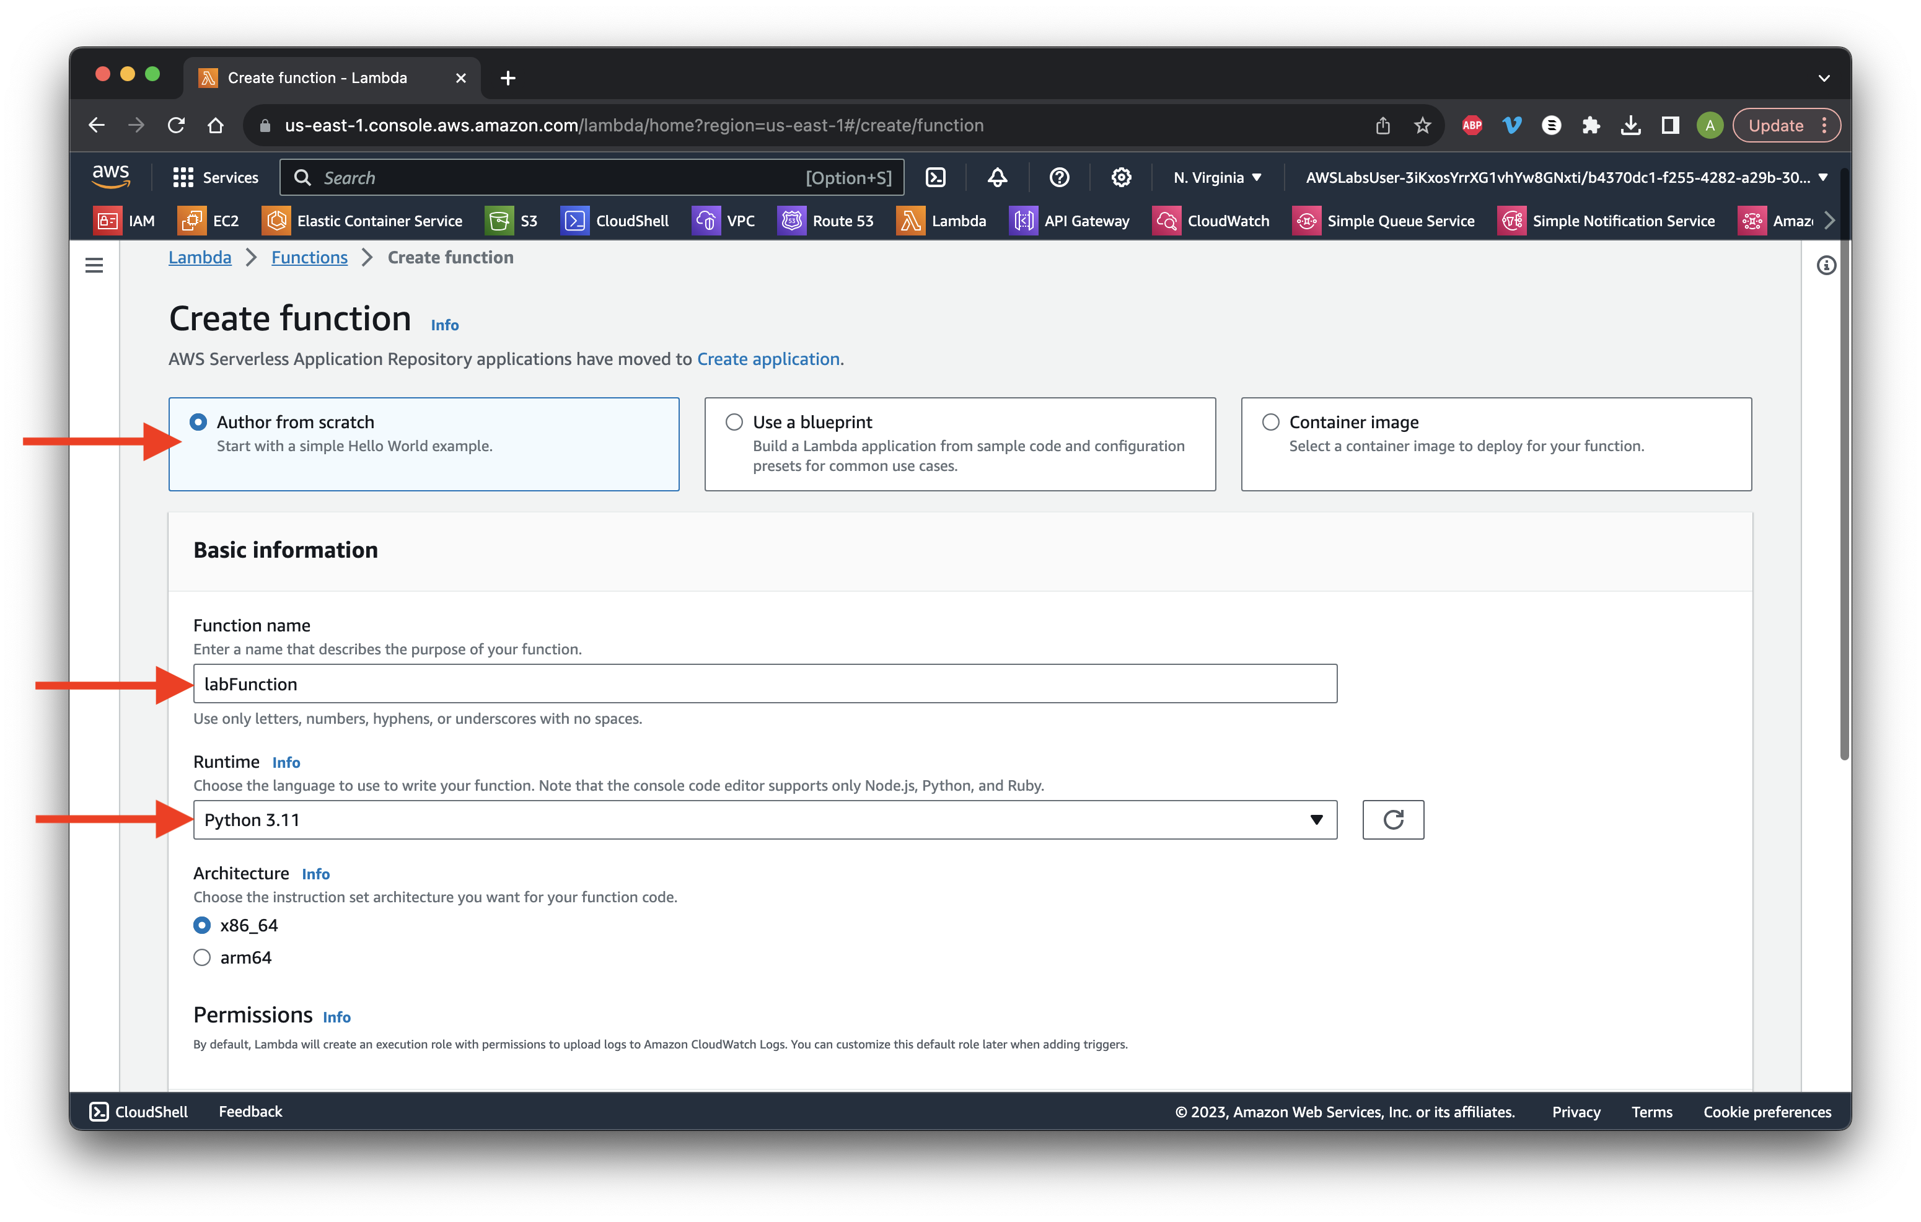The height and width of the screenshot is (1222, 1921).
Task: Select Use a blueprint option
Action: click(960, 444)
